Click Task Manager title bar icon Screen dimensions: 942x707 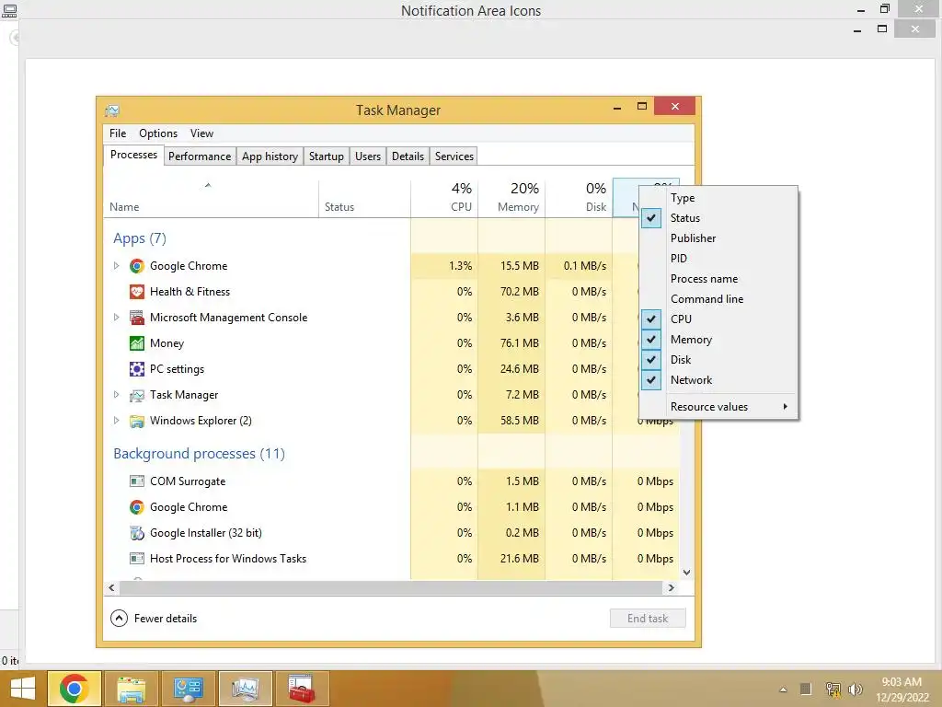coord(112,110)
